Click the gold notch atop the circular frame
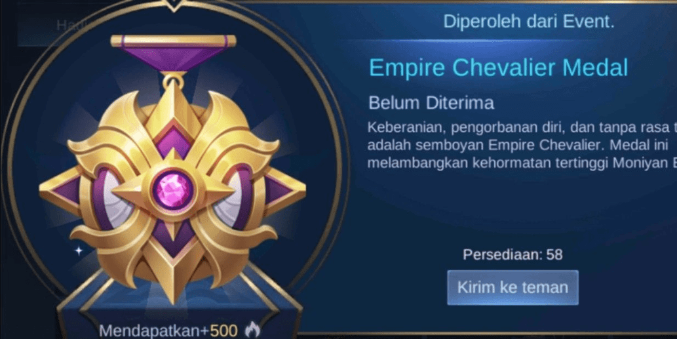The width and height of the screenshot is (677, 339). pyautogui.click(x=174, y=6)
